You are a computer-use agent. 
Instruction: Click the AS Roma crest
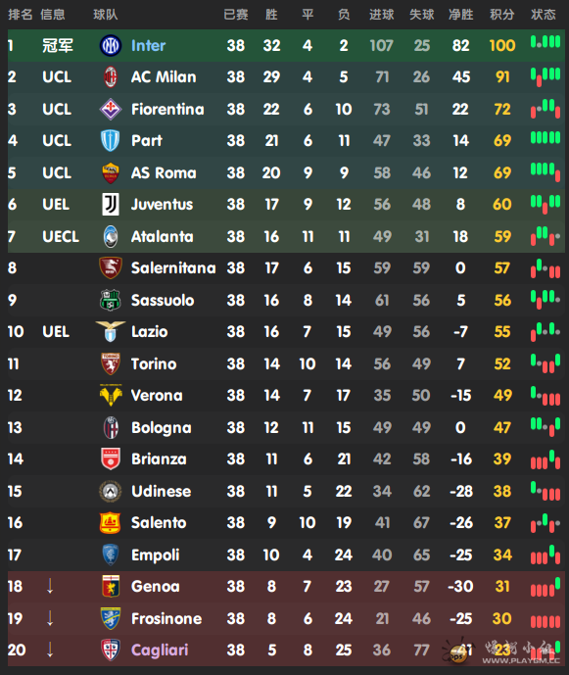[x=111, y=172]
